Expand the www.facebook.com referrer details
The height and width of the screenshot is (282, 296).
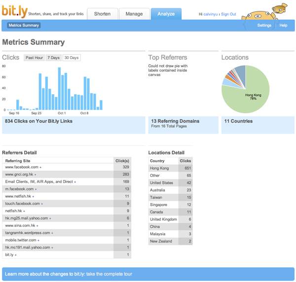click(40, 167)
